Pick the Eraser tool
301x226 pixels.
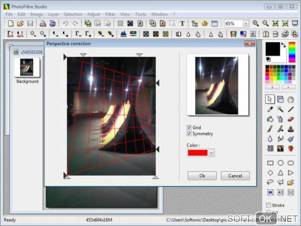[291, 119]
